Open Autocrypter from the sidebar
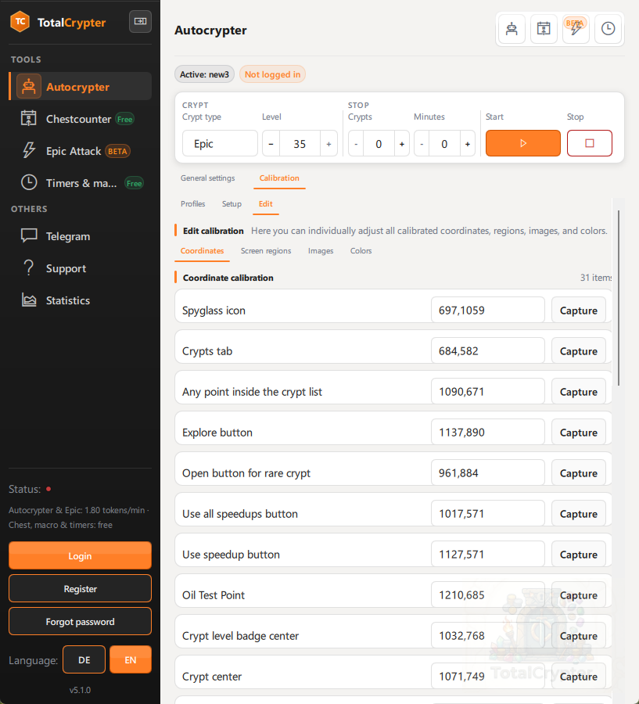This screenshot has width=639, height=704. coord(81,87)
